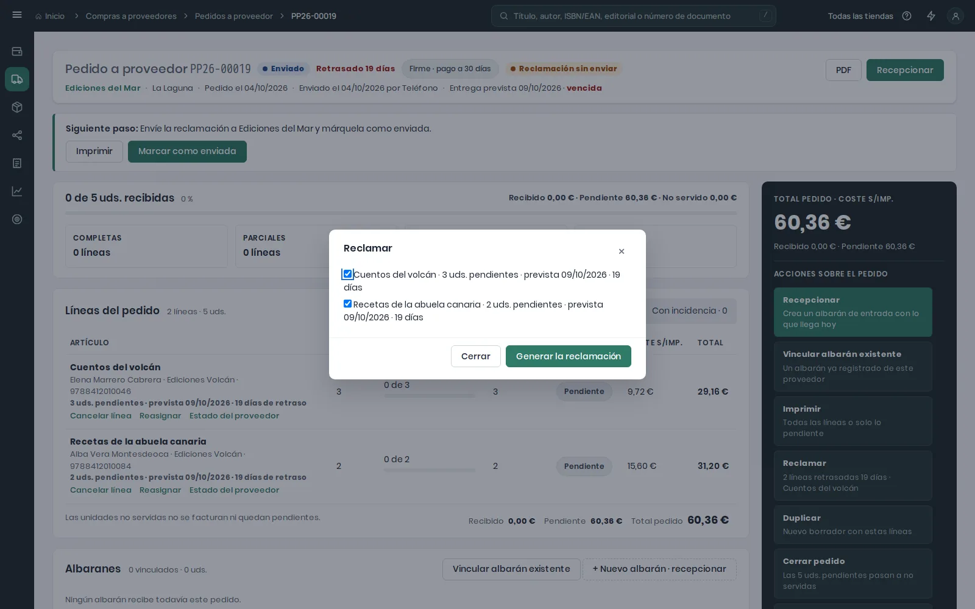Uncheck Cuentos del volcán checkbox
This screenshot has width=975, height=609.
point(347,274)
